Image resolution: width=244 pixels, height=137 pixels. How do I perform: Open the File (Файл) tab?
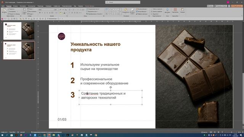[3, 6]
